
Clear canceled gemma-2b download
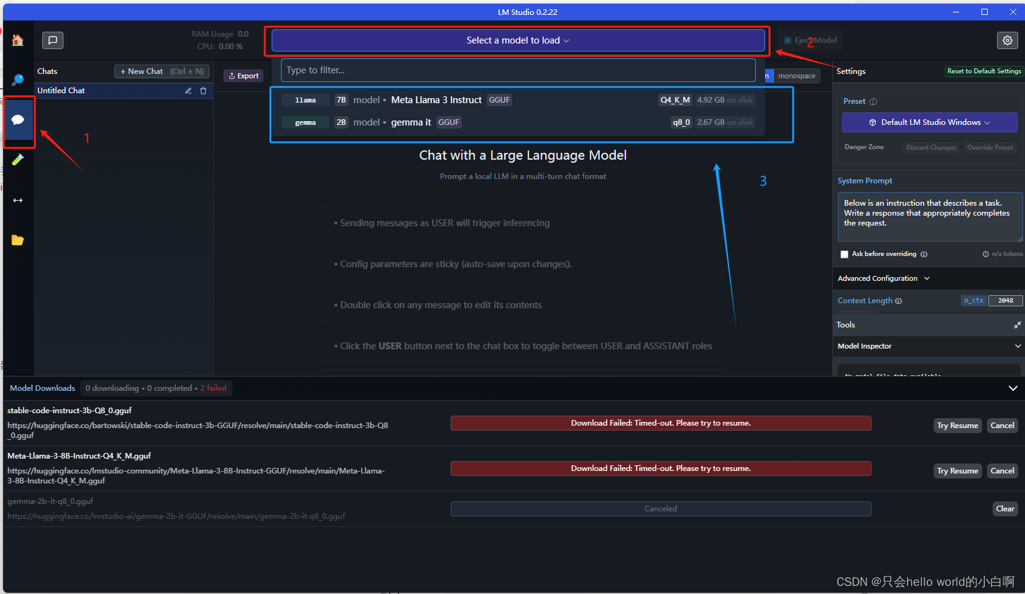(1005, 509)
